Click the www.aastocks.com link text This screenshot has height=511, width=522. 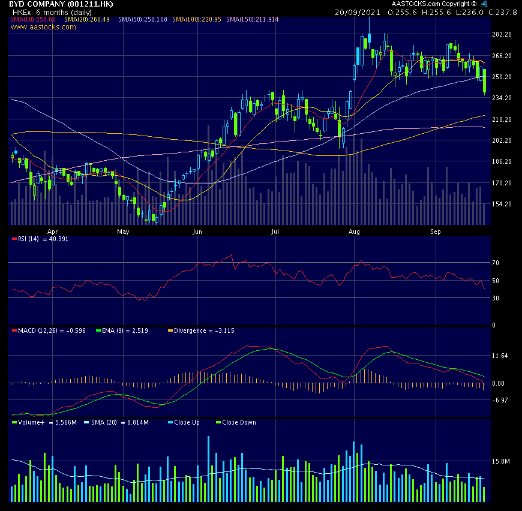tap(43, 27)
